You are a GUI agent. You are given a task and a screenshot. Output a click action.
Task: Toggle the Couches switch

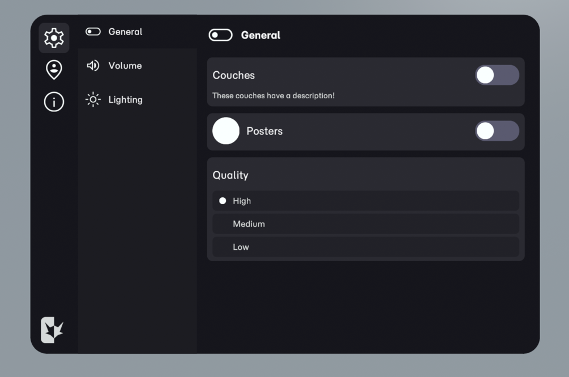[497, 75]
